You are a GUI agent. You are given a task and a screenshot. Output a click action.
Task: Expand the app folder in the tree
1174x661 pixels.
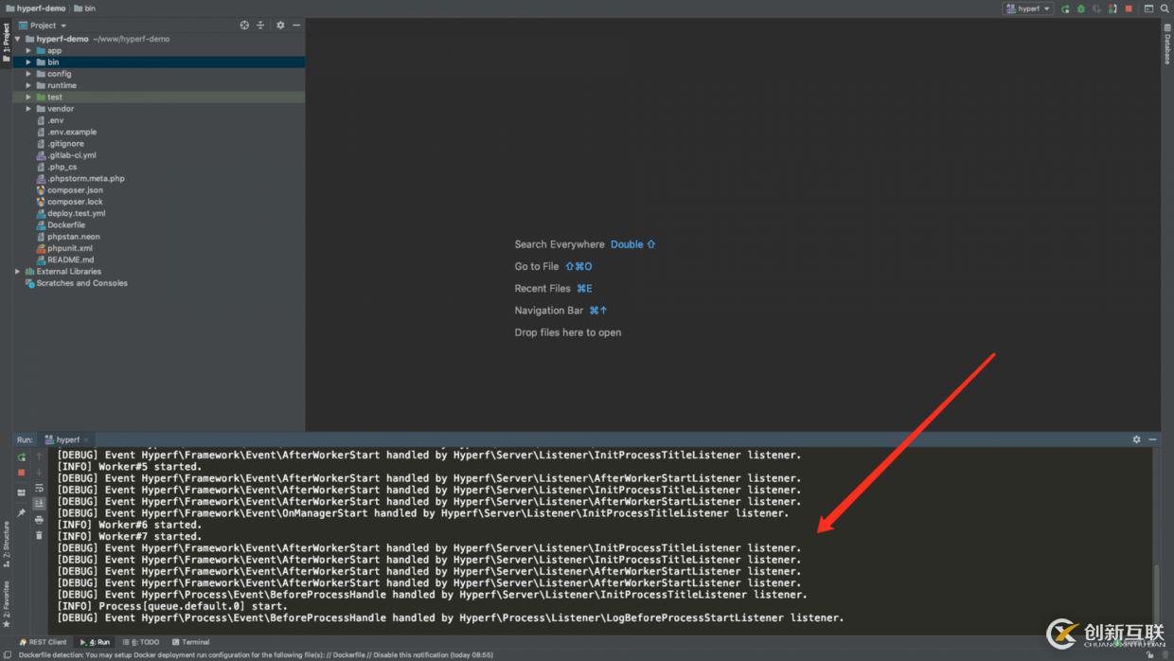(28, 50)
